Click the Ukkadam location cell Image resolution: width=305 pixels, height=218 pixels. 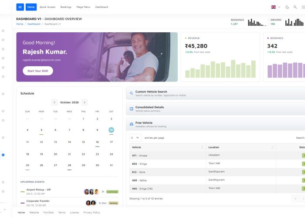click(241, 156)
